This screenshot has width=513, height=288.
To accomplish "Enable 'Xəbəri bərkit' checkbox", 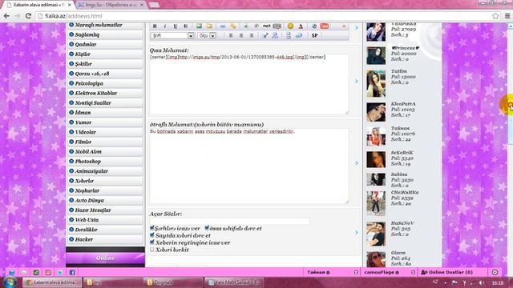I will [151, 249].
